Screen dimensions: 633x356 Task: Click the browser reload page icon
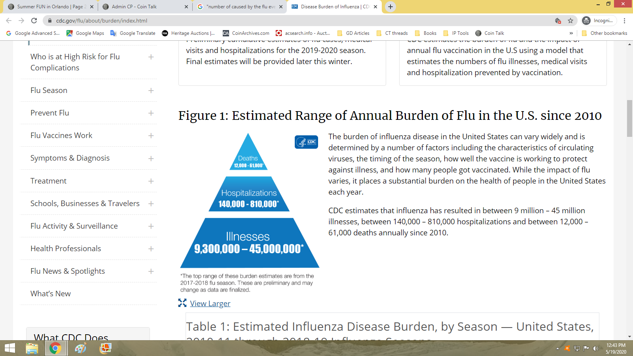[x=34, y=21]
